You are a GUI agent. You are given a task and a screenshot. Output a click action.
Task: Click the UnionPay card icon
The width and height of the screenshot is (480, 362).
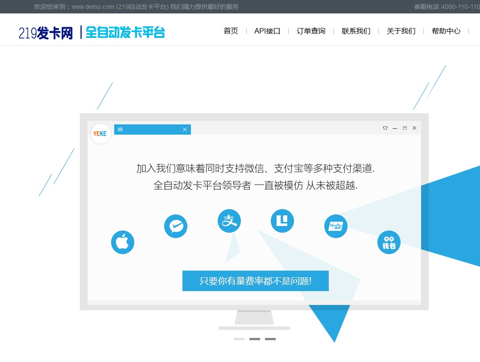tap(335, 226)
